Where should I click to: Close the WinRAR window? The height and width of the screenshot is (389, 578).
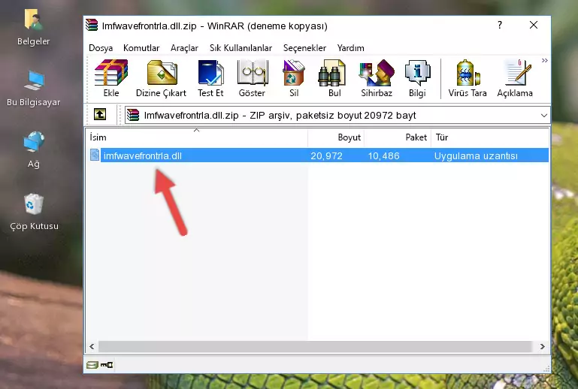pos(534,25)
